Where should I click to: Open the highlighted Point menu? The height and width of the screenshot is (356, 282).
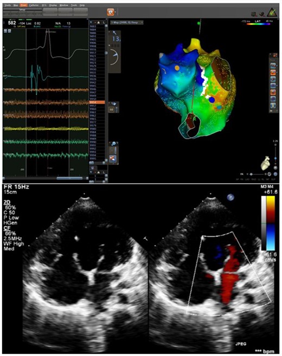point(24,5)
